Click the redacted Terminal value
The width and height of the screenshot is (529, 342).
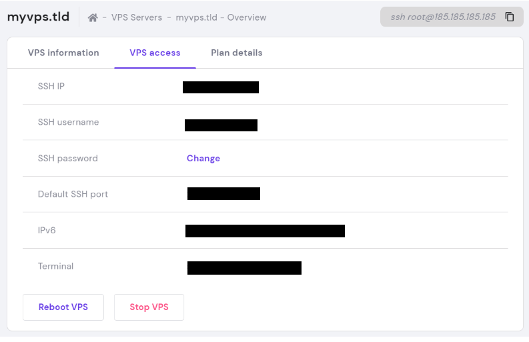pos(244,268)
